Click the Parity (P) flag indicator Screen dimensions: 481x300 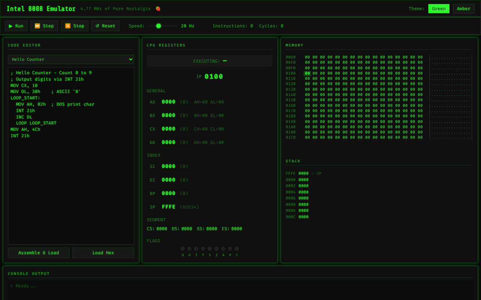click(230, 249)
